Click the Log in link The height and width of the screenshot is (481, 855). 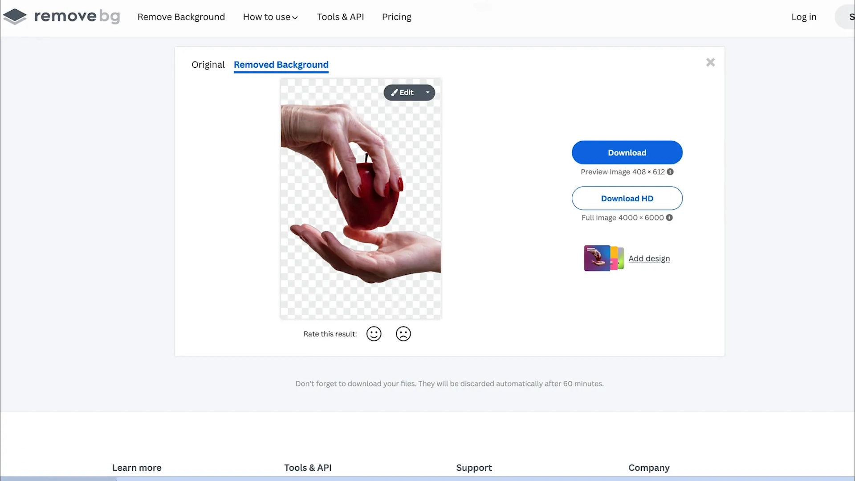pos(804,17)
